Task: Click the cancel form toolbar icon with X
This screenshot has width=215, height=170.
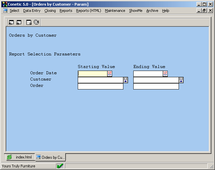Action: (x=19, y=22)
